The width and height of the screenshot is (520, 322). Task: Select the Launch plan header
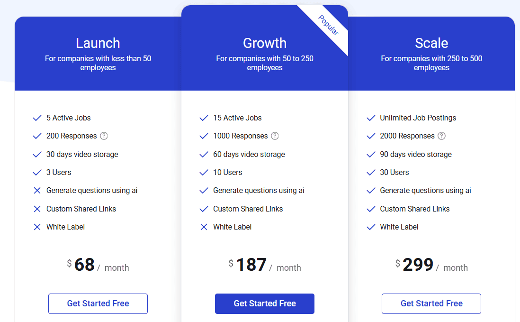[98, 43]
